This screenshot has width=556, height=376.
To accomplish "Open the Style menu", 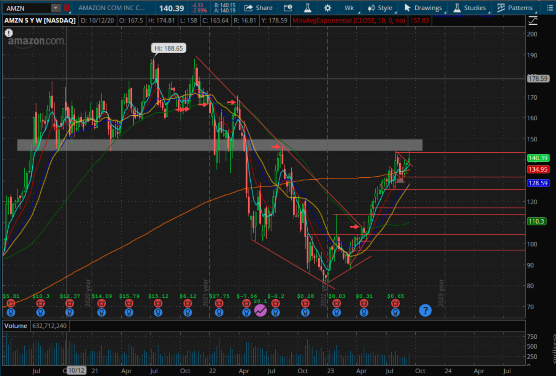I will point(381,8).
